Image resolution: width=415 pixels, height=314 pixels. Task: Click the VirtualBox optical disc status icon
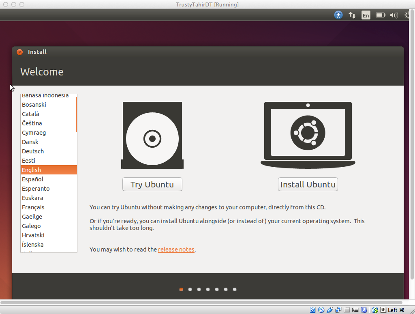click(x=321, y=310)
